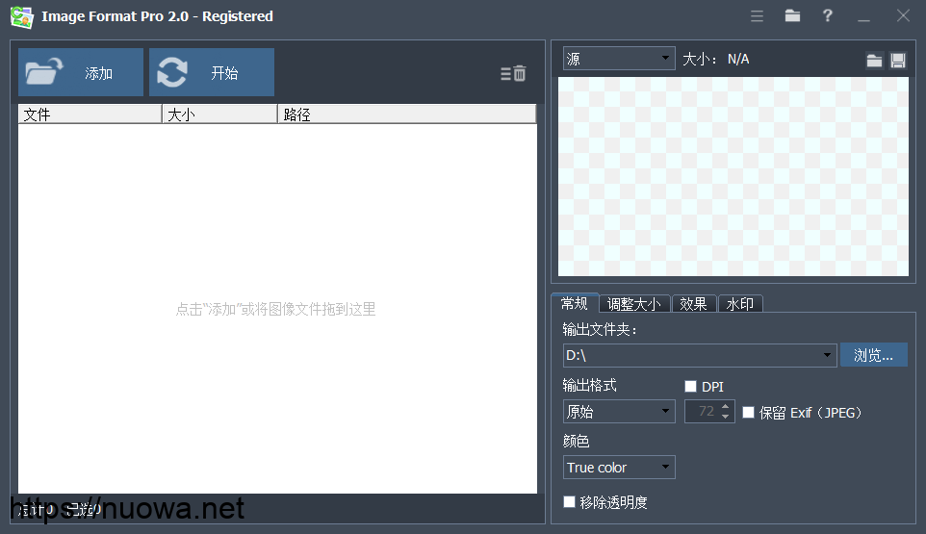Select the 效果 tab
Screen dimensions: 926x534
click(x=693, y=304)
